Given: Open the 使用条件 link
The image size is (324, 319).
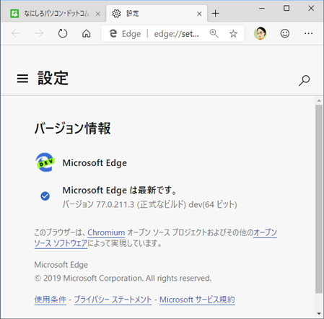Looking at the screenshot, I should pos(51,300).
